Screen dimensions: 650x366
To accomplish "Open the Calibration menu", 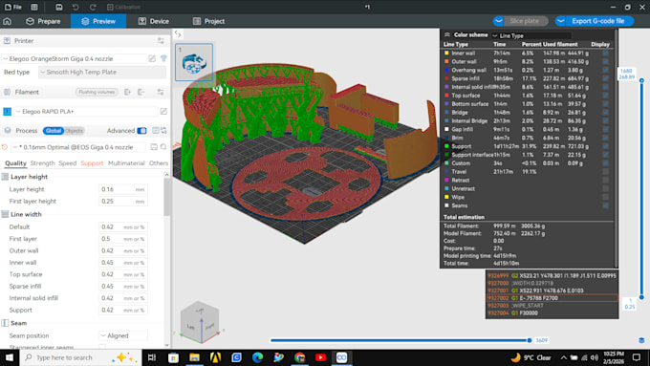I will [x=123, y=7].
